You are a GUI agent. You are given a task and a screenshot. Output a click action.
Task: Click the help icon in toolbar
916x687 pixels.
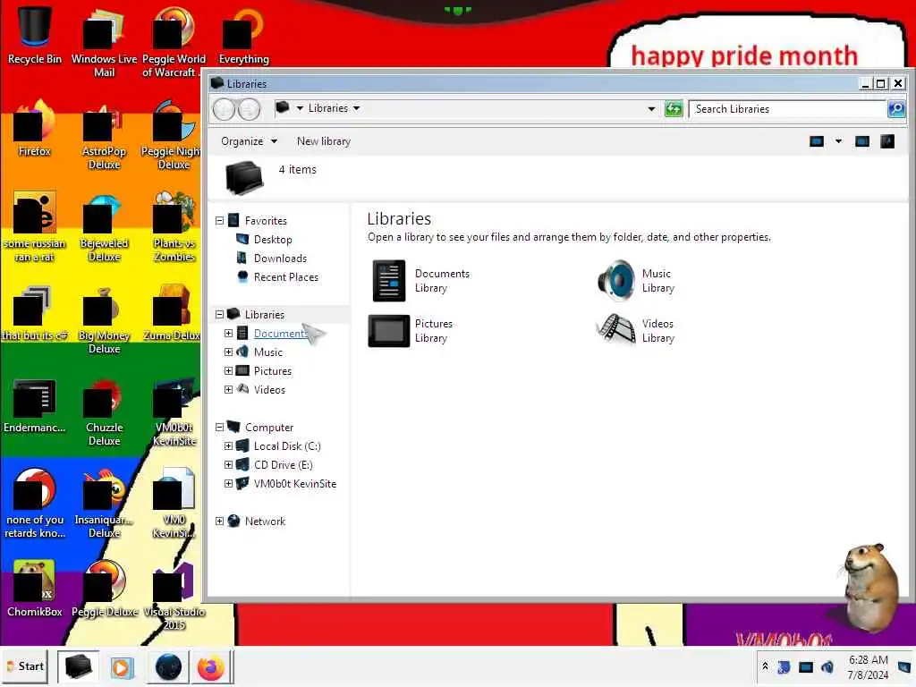[887, 141]
